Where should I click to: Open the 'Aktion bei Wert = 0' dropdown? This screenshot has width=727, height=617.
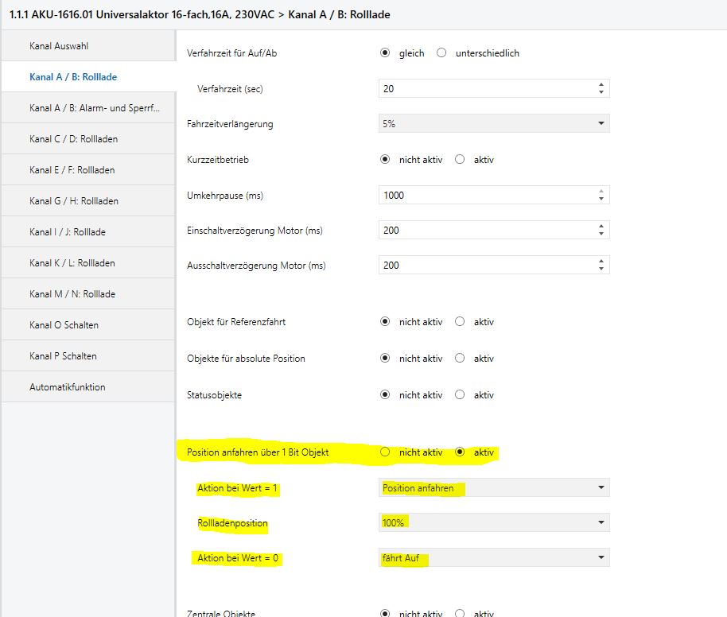493,558
